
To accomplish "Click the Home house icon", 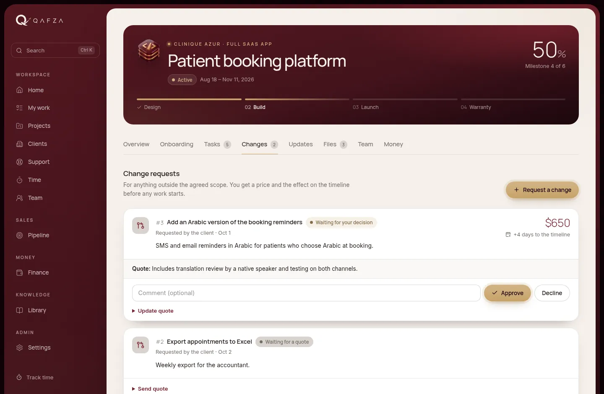I will [x=19, y=90].
